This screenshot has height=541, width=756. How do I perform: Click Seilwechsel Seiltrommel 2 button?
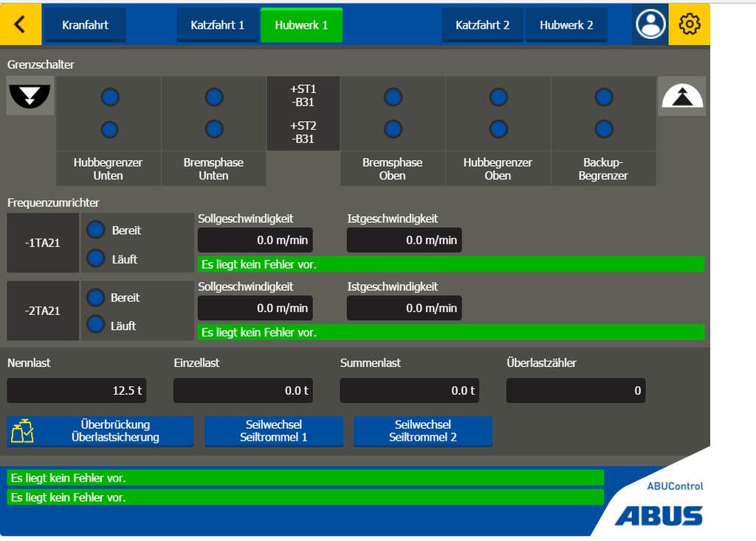click(423, 431)
